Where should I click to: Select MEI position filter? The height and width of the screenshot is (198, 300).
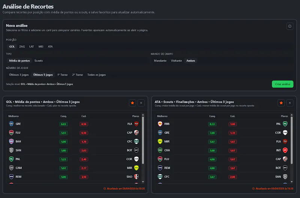coord(41,46)
